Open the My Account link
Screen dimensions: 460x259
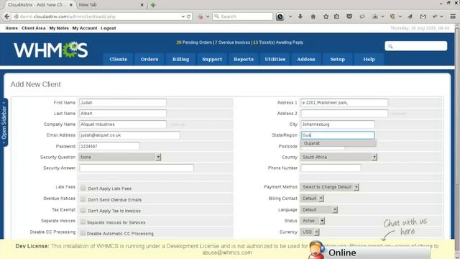[85, 28]
